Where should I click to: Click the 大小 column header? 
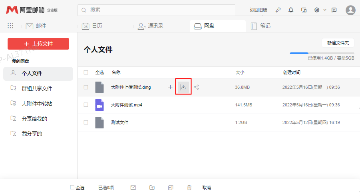[240, 72]
